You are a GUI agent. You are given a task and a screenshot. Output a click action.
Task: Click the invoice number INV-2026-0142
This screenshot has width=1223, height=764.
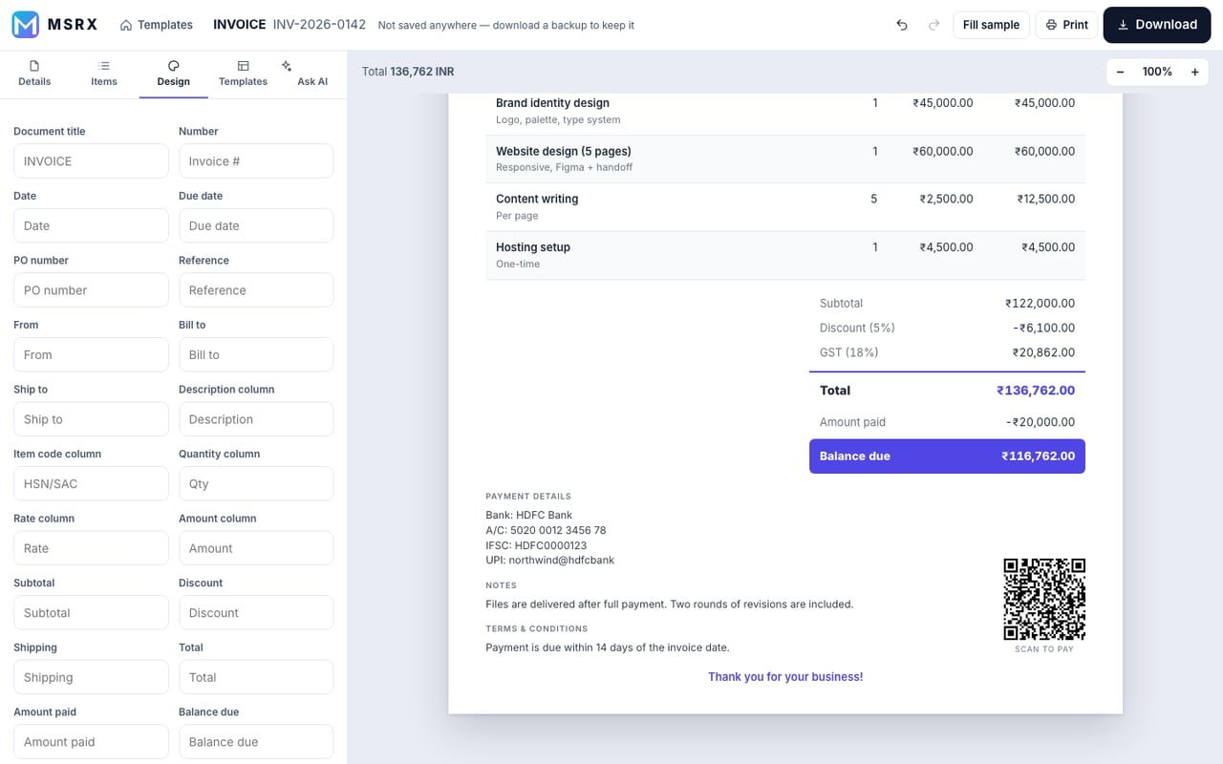click(319, 25)
